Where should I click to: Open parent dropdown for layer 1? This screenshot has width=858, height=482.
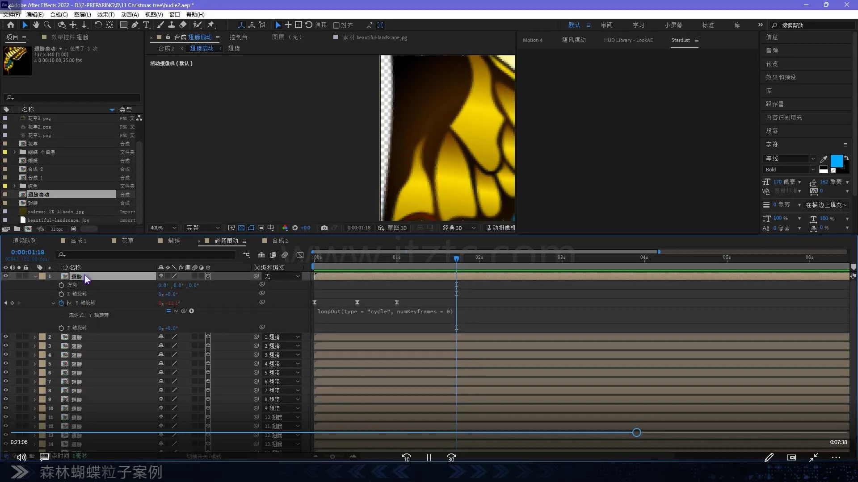pyautogui.click(x=282, y=276)
